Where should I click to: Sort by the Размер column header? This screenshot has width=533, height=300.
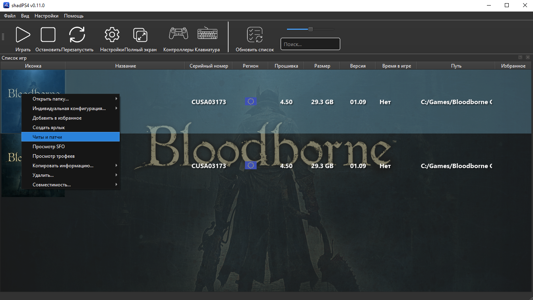[x=322, y=66]
